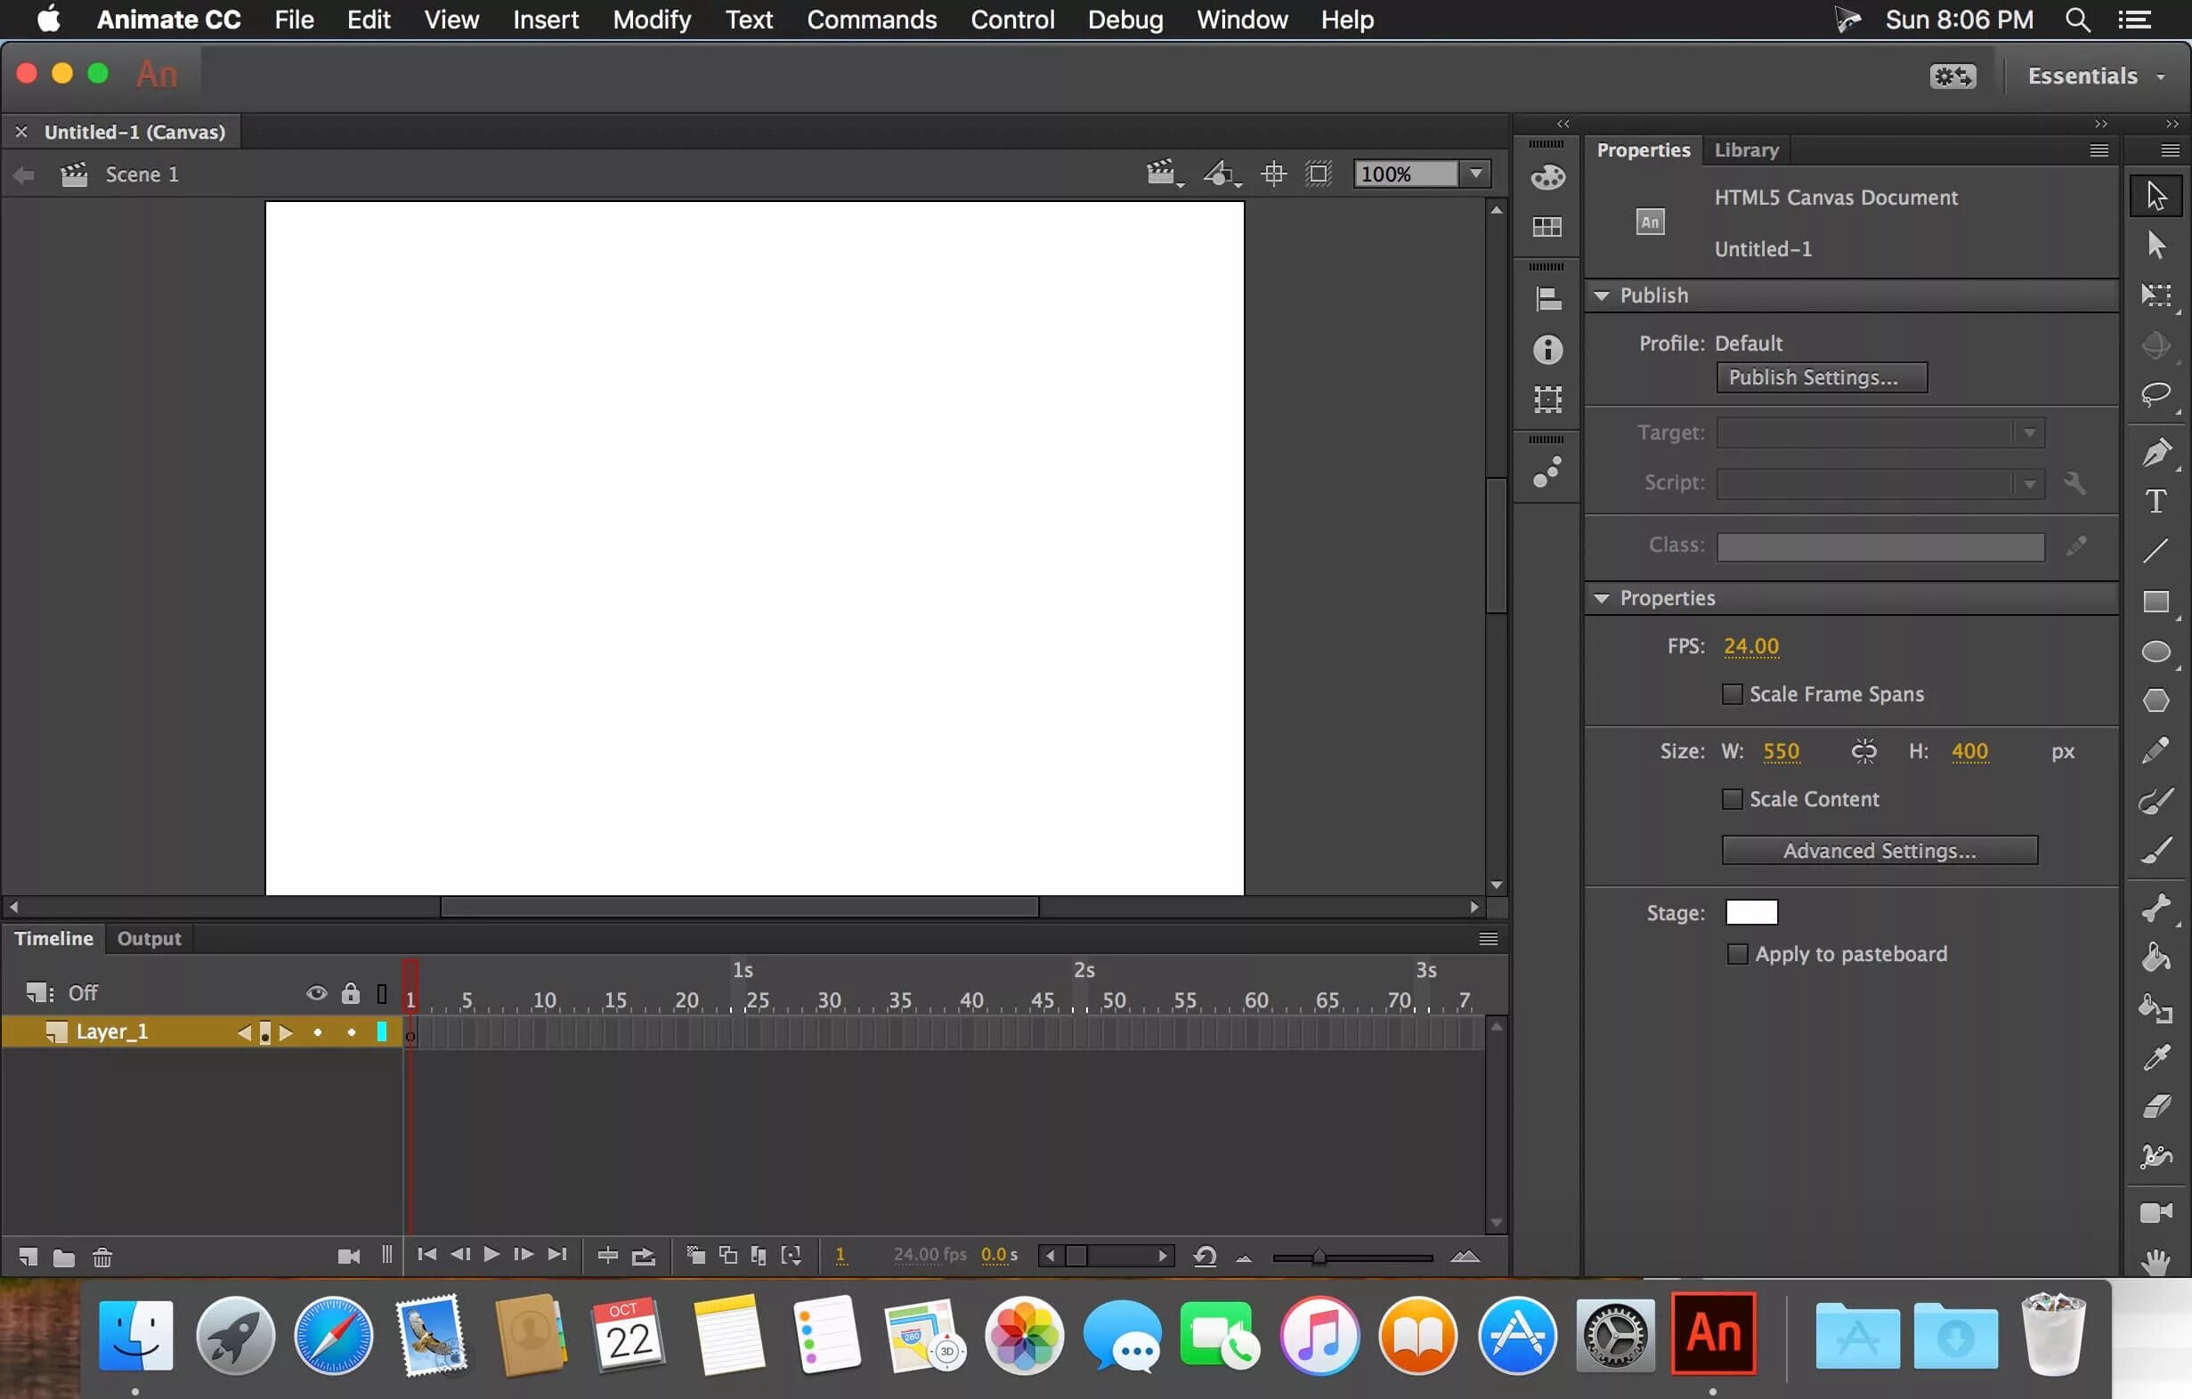This screenshot has height=1399, width=2192.
Task: Collapse the Publish section
Action: pyautogui.click(x=1602, y=295)
